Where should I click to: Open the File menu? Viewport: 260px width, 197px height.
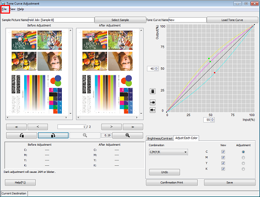pos(4,9)
